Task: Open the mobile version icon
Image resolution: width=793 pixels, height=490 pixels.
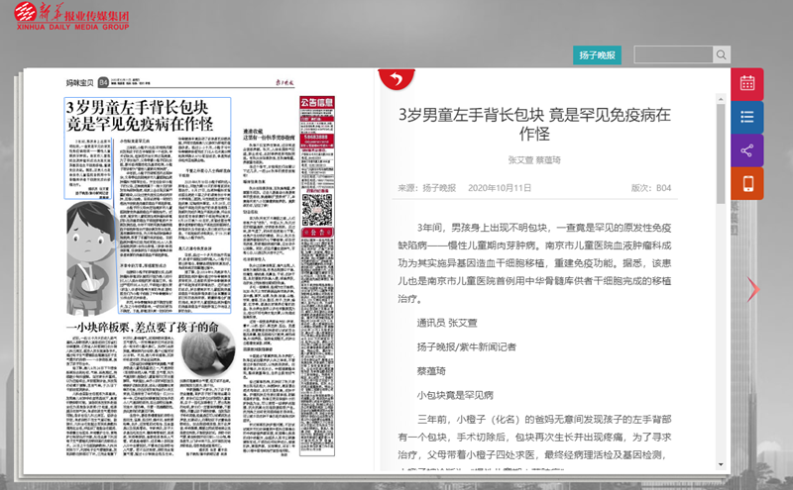Action: click(747, 184)
